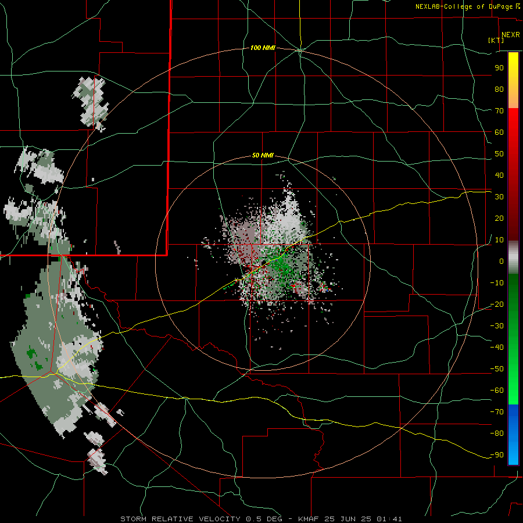Click the 30 value on velocity scale
The image size is (523, 523).
tap(499, 197)
